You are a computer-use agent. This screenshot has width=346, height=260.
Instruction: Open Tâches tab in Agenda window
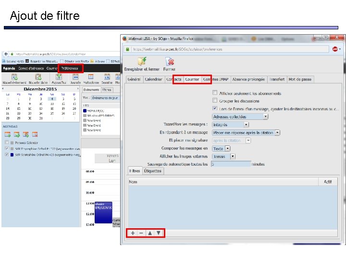point(107,90)
